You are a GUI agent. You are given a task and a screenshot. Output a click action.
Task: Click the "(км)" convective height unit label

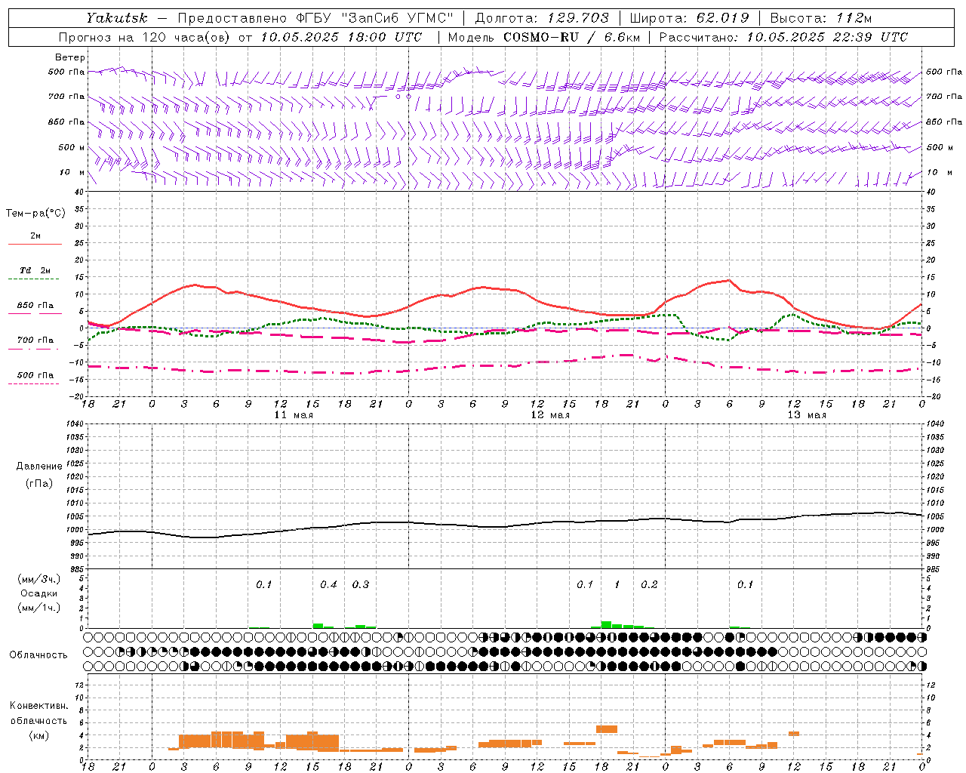[38, 735]
